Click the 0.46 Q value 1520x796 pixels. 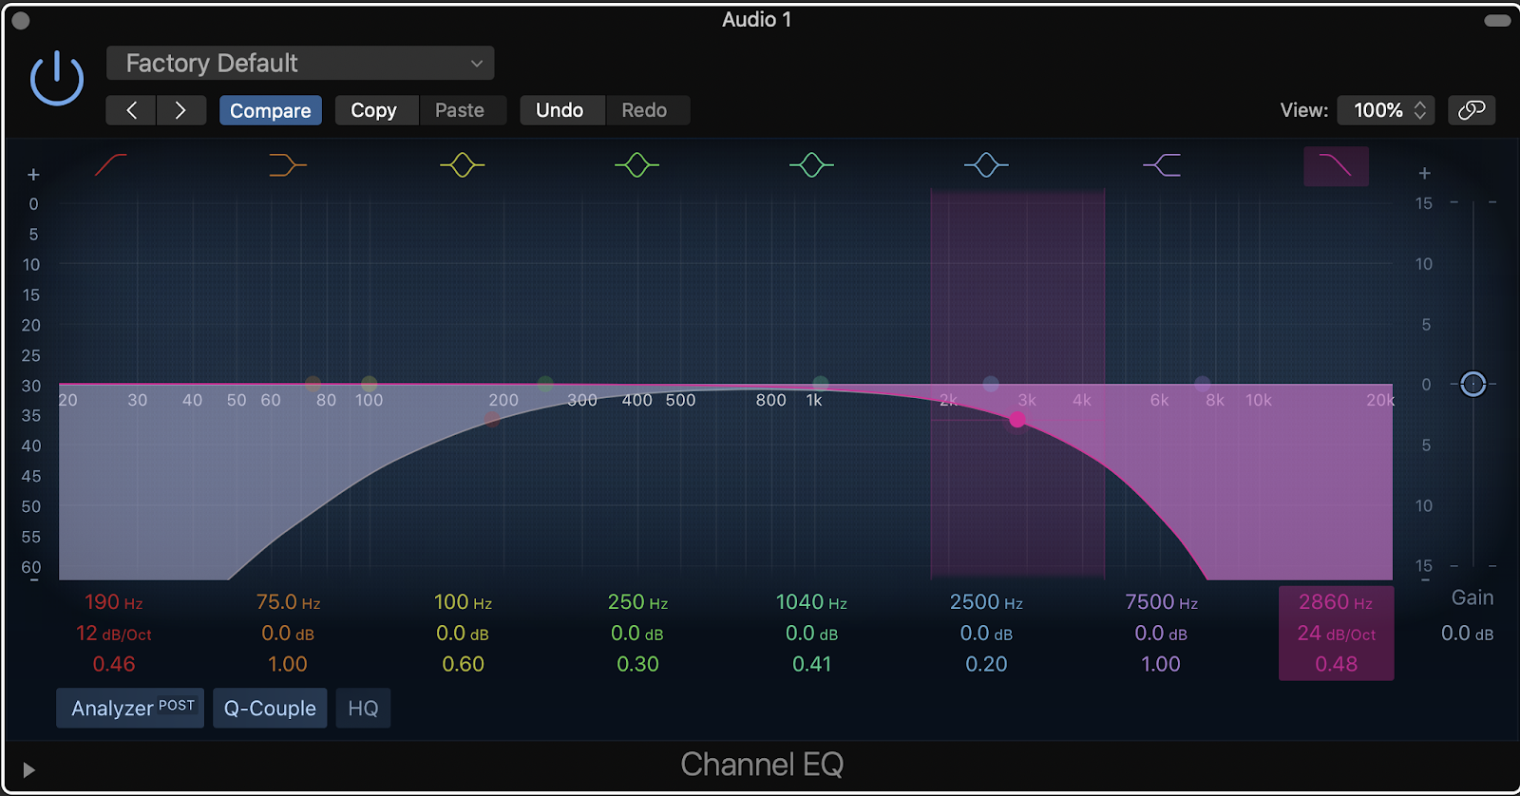[x=114, y=665]
